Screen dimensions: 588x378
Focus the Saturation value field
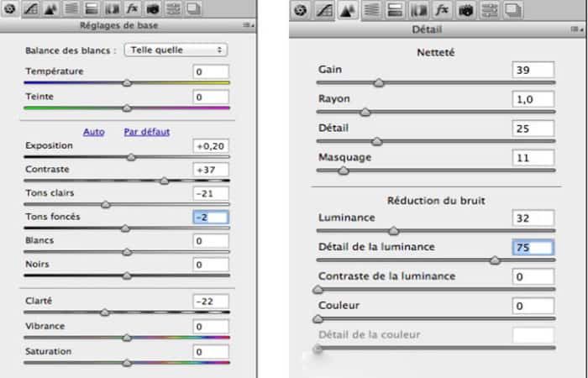(x=211, y=352)
